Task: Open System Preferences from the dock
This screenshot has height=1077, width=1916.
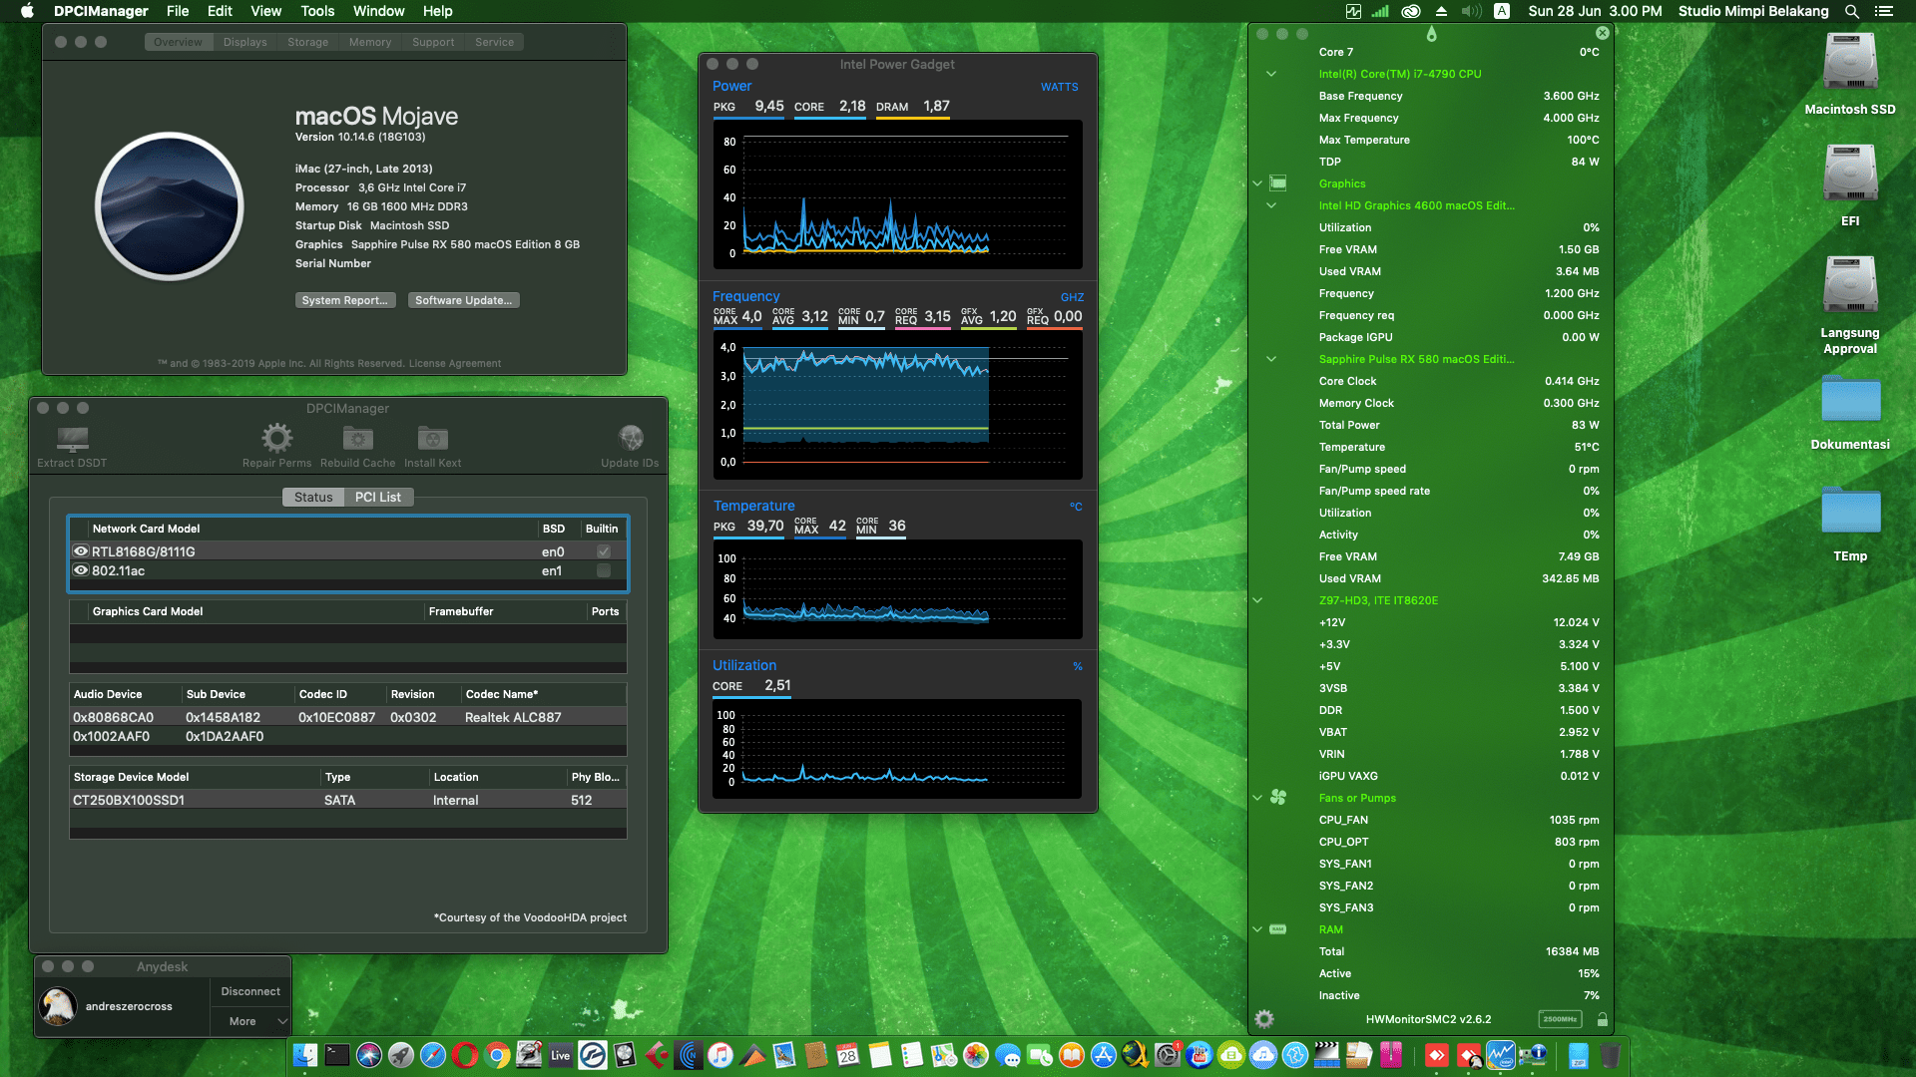Action: pos(1168,1054)
